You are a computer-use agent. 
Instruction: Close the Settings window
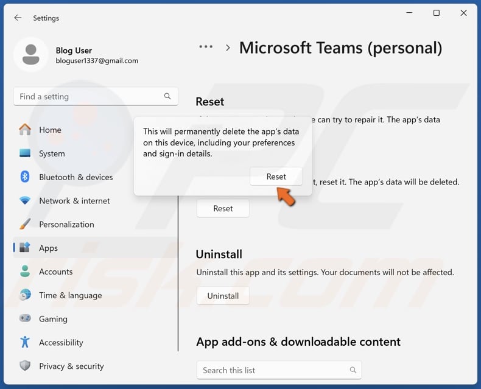pyautogui.click(x=463, y=13)
